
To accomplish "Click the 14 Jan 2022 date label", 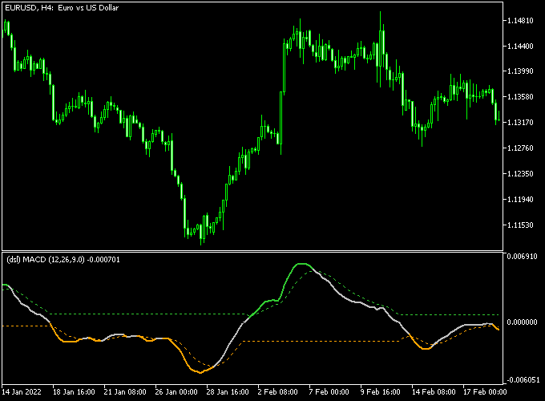I will click(x=22, y=392).
